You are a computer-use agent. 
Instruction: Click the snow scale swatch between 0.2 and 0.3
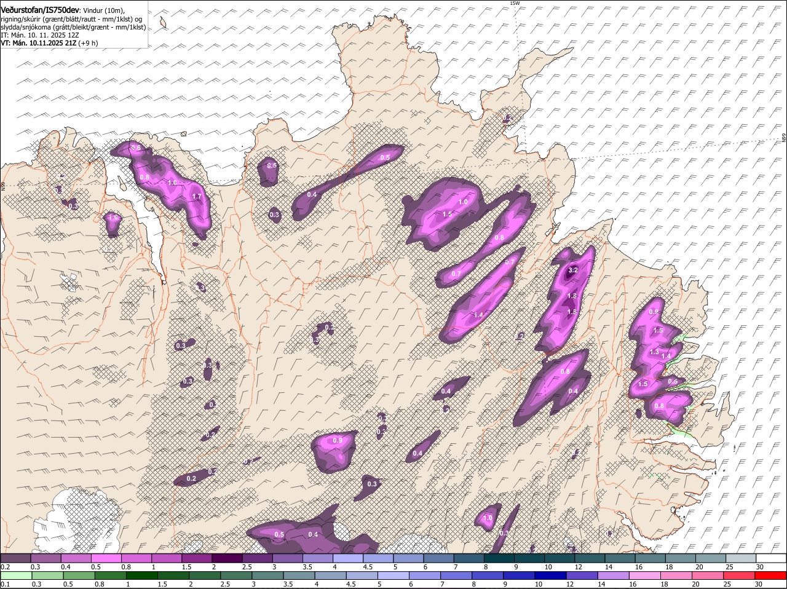(15, 558)
